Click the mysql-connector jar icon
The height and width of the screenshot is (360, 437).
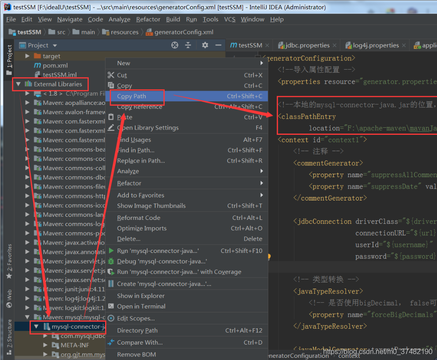point(46,327)
